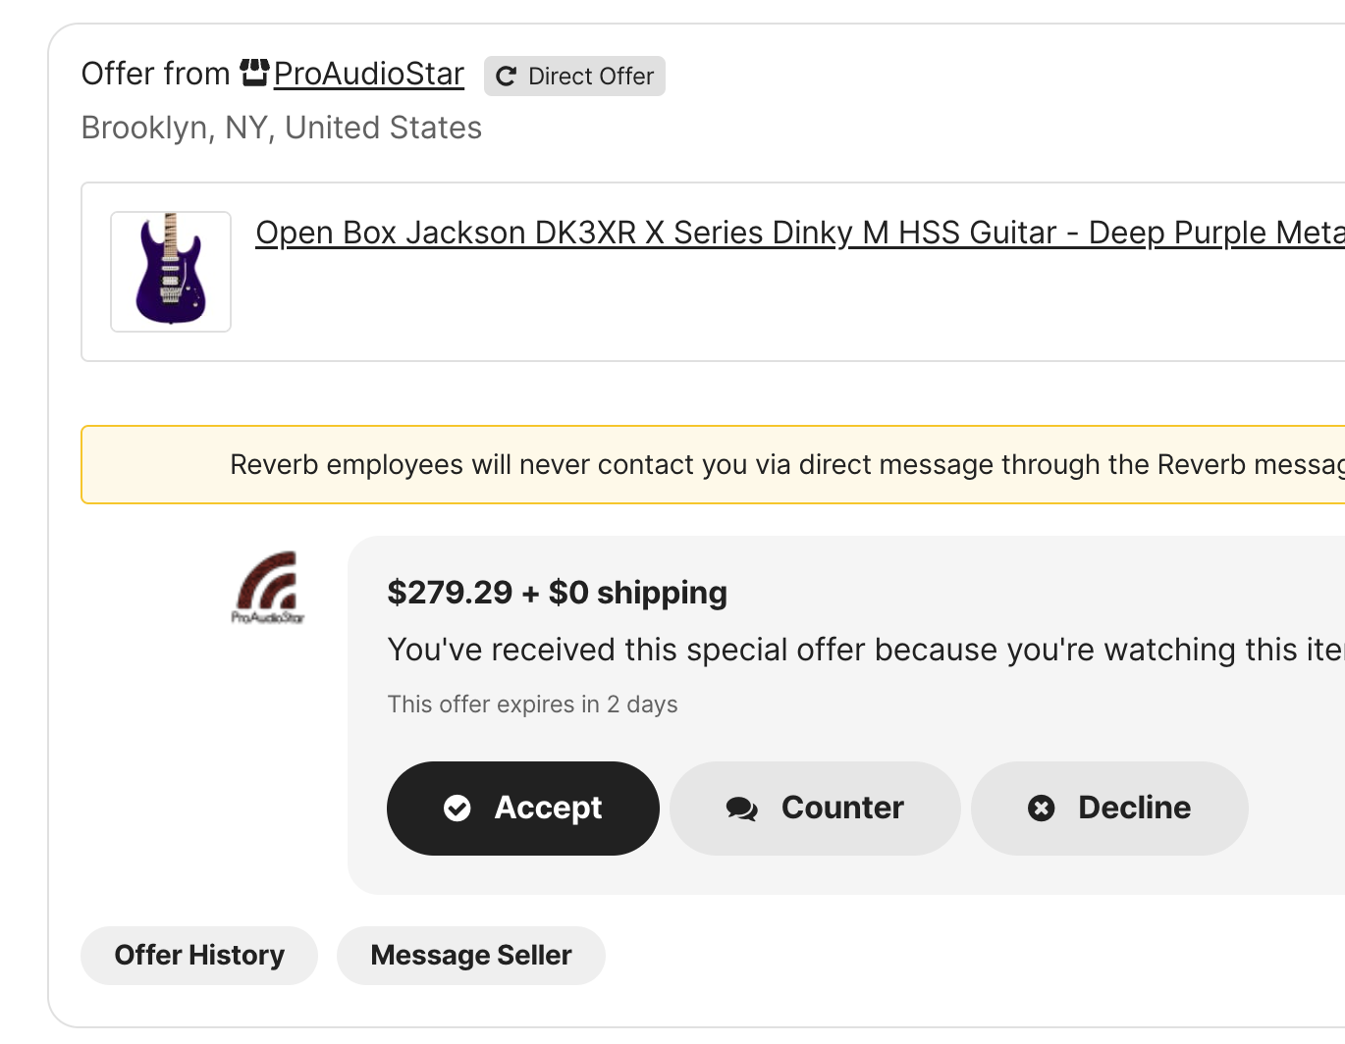
Task: Click the checkmark icon in Accept button
Action: click(x=457, y=808)
